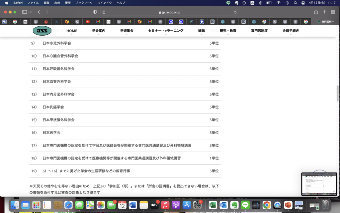Open Microsoft Excel from the Dock
Image resolution: width=340 pixels, height=213 pixels.
213,205
